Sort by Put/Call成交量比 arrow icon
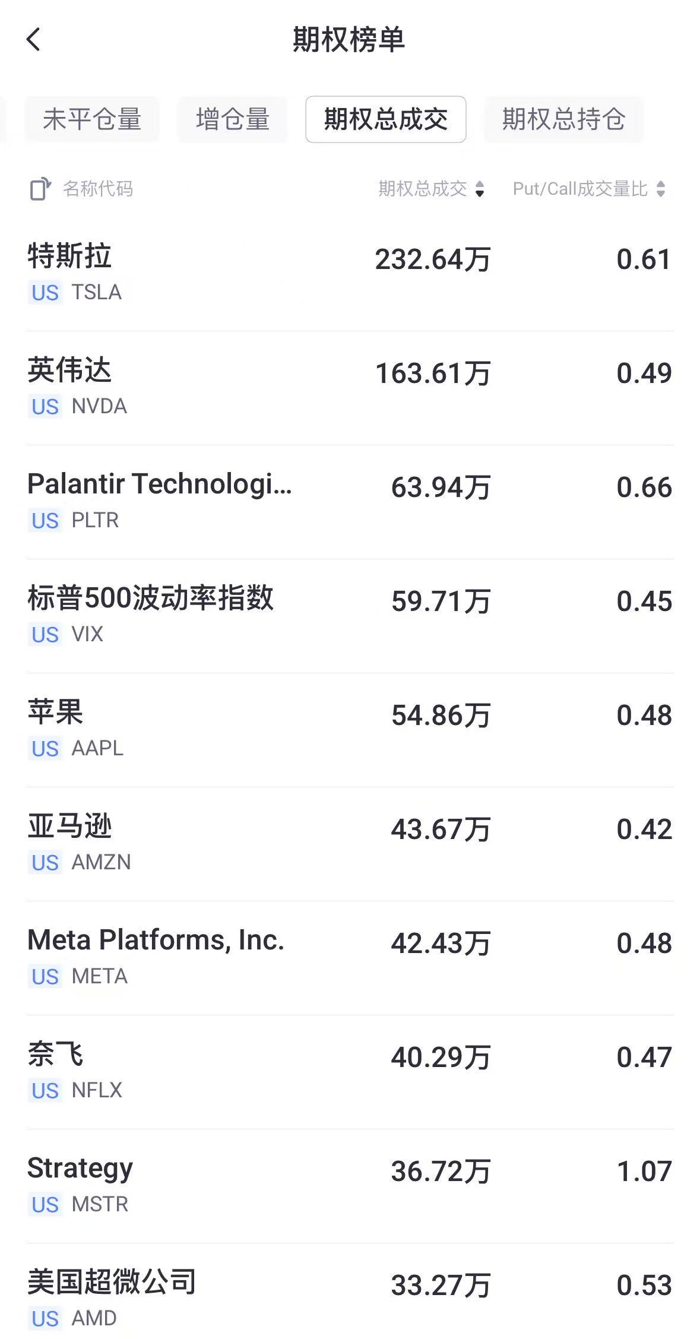Viewport: 700px width, 1339px height. 661,189
